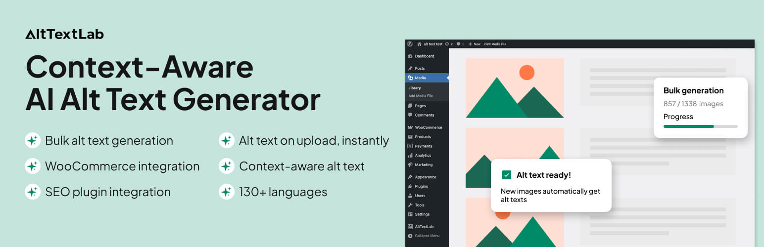Click 'New' in the admin bar
This screenshot has height=247, width=764.
477,44
